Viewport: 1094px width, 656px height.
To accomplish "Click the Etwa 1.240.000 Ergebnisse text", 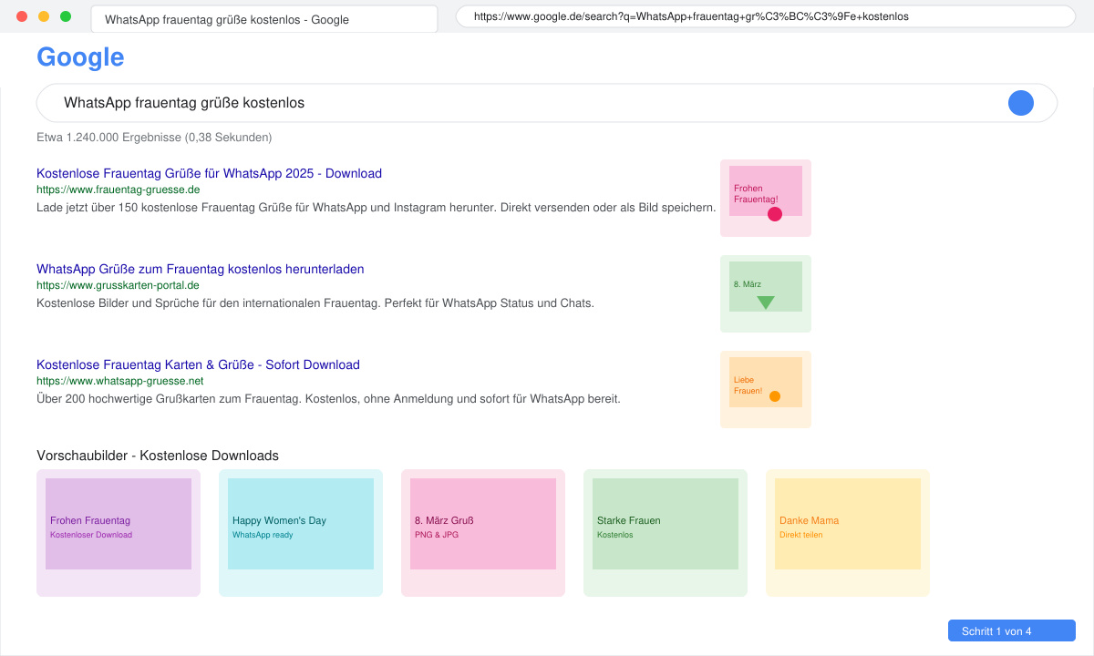I will (154, 138).
